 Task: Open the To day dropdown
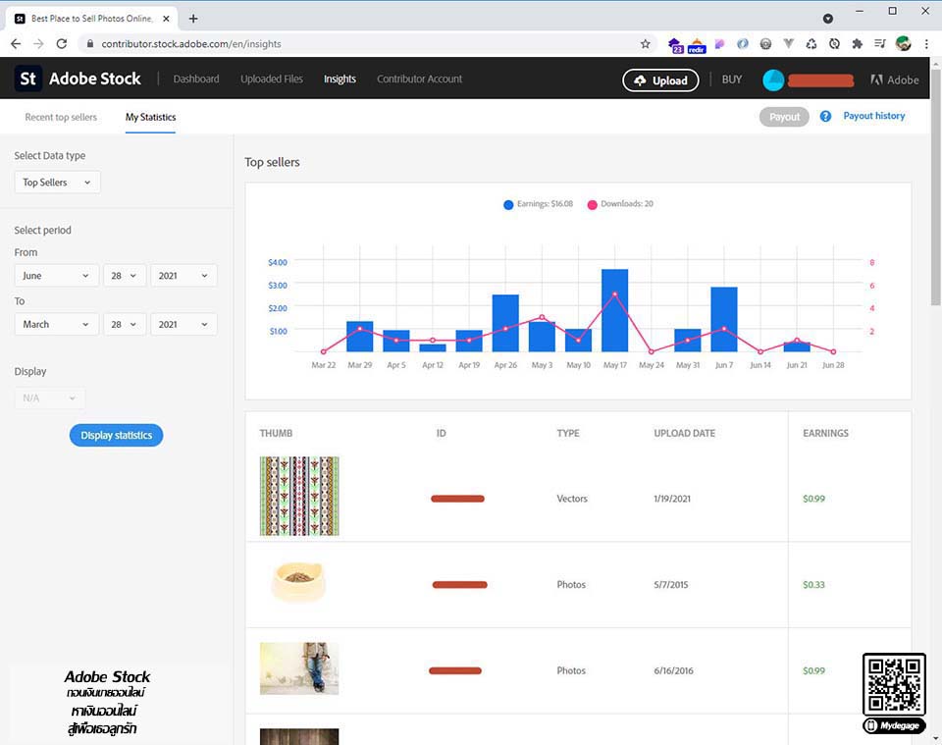[x=125, y=325]
